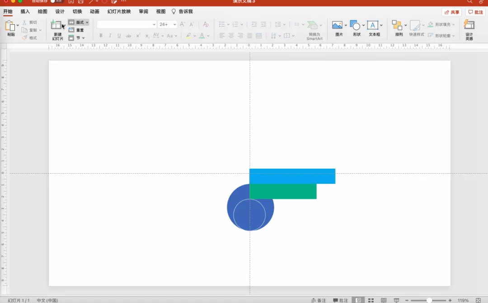Click the Copy (复制) icon

click(x=24, y=30)
